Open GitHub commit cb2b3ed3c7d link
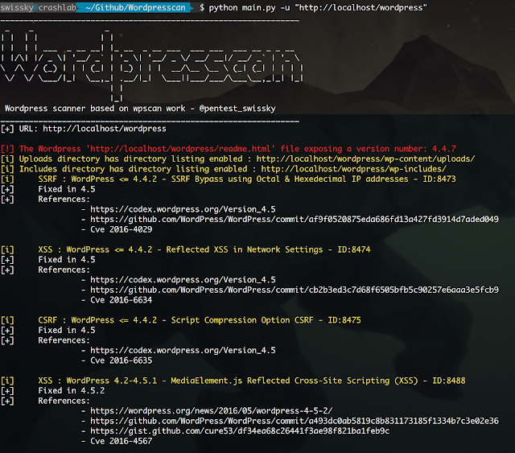 tap(295, 290)
